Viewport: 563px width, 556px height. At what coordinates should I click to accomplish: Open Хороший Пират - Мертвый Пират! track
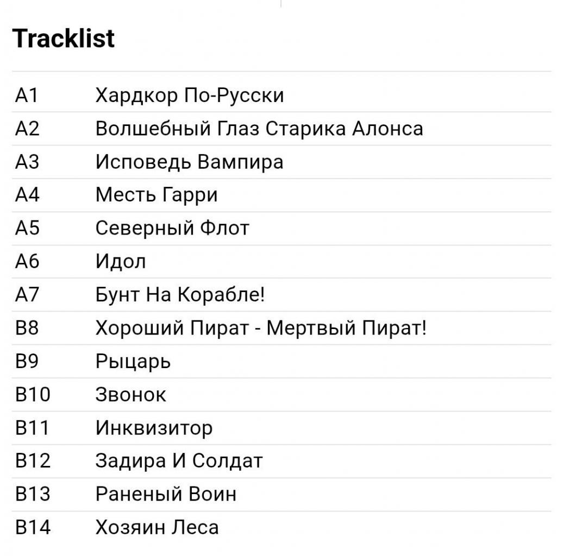(261, 328)
